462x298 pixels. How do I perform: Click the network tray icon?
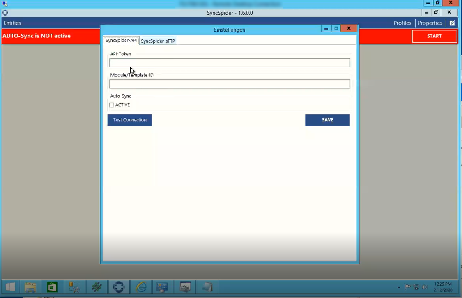coord(416,287)
